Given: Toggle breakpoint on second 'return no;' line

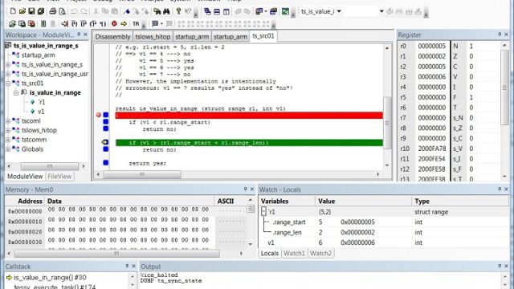Looking at the screenshot, I should (x=105, y=149).
